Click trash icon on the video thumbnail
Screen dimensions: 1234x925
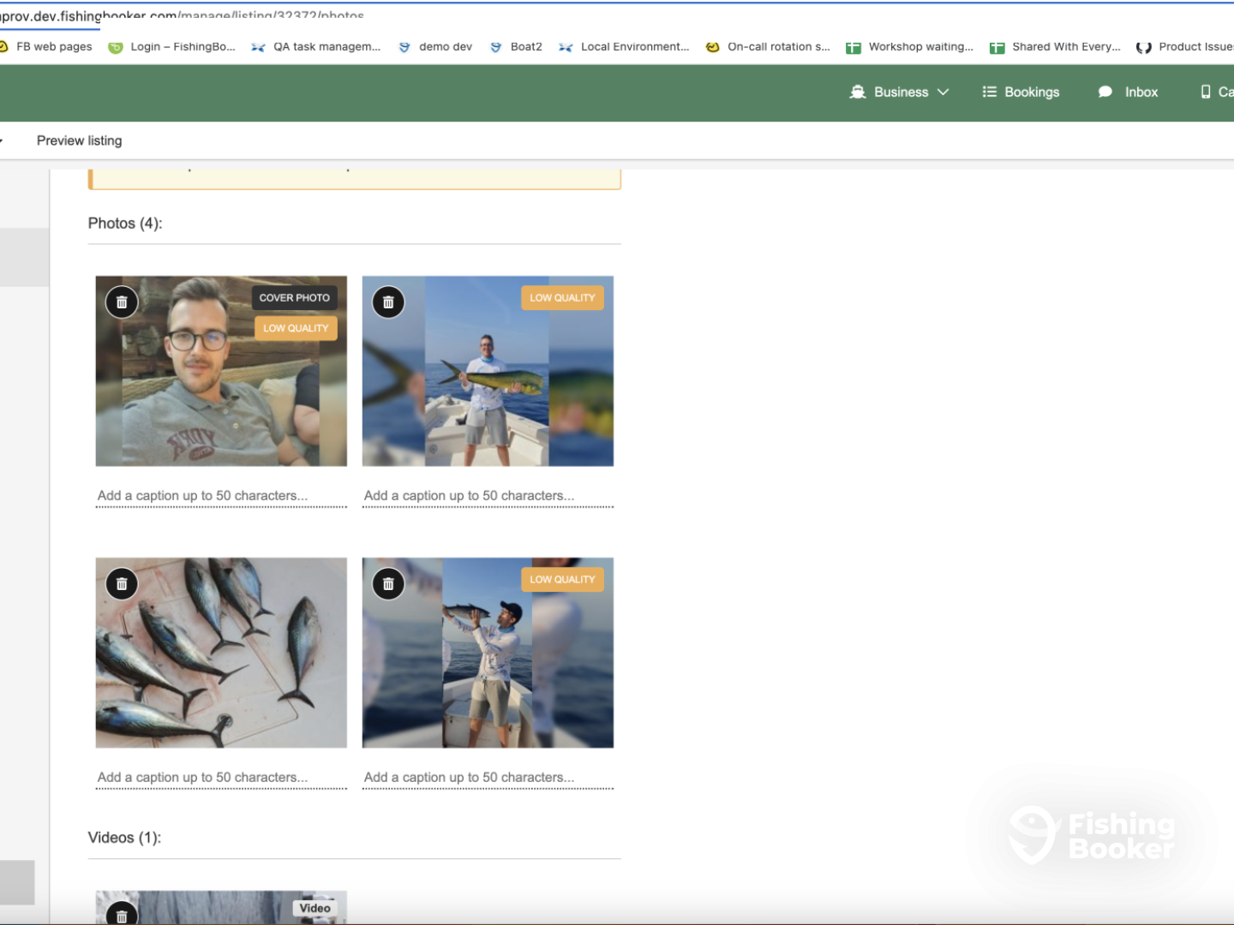(122, 916)
